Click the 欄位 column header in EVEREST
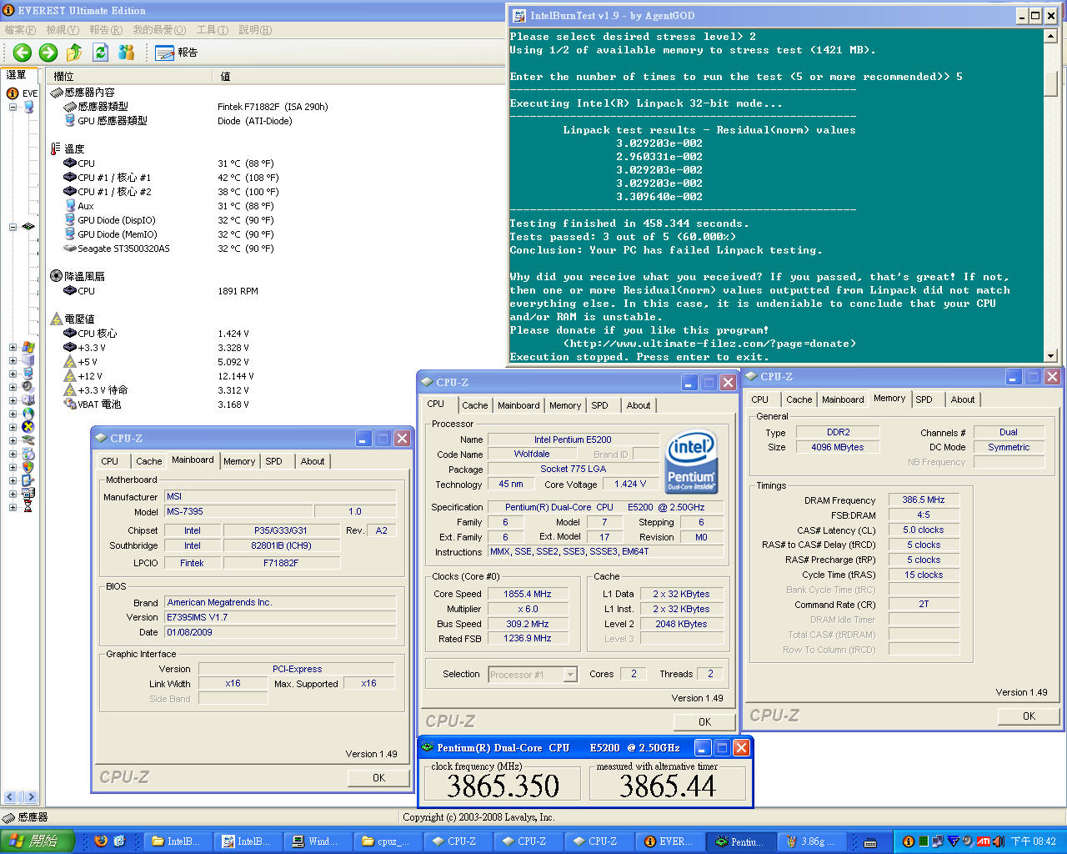The width and height of the screenshot is (1067, 854). (x=129, y=77)
